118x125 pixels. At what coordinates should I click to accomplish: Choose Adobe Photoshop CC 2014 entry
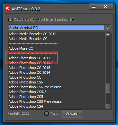[x=29, y=72]
